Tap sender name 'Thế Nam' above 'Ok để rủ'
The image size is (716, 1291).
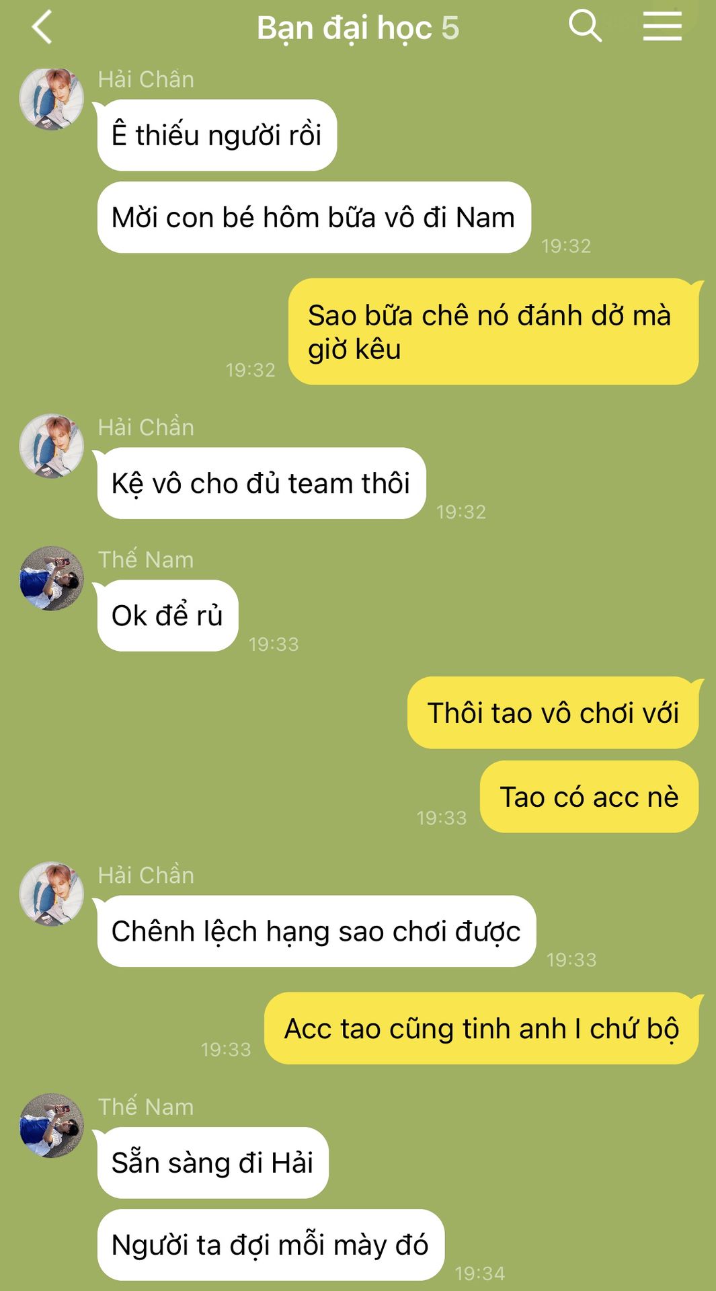[x=146, y=559]
